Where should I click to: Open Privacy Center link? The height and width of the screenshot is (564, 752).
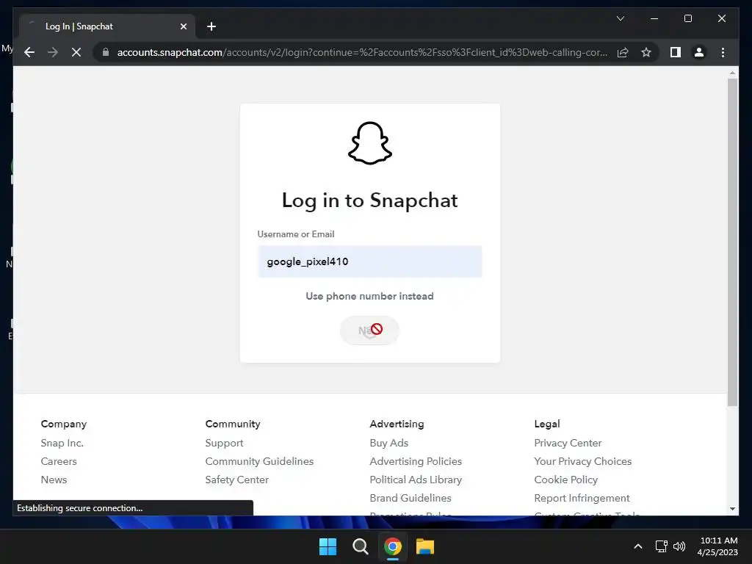[568, 443]
